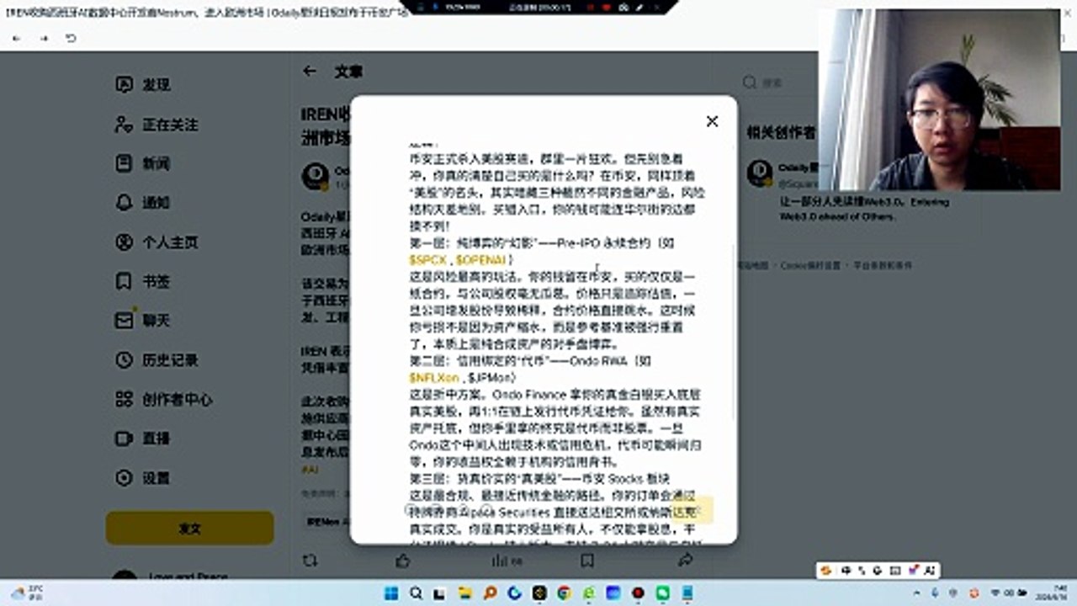The height and width of the screenshot is (606, 1077).
Task: Click browser forward arrow
Action: pyautogui.click(x=44, y=39)
